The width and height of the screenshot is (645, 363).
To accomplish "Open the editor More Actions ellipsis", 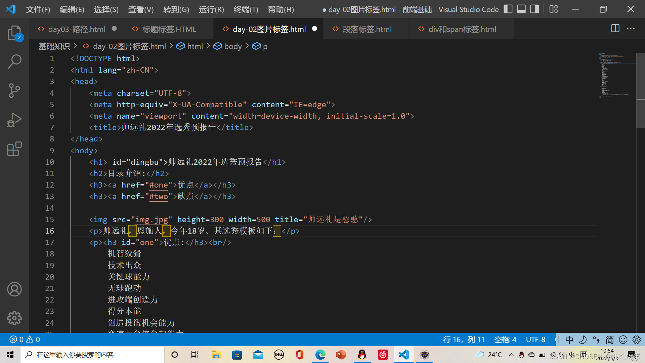I will click(x=631, y=29).
